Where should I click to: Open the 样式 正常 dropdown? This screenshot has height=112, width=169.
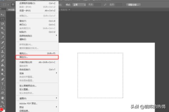79,5
